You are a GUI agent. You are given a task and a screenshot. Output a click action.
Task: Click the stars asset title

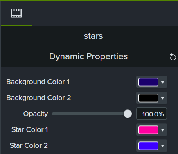[93, 36]
